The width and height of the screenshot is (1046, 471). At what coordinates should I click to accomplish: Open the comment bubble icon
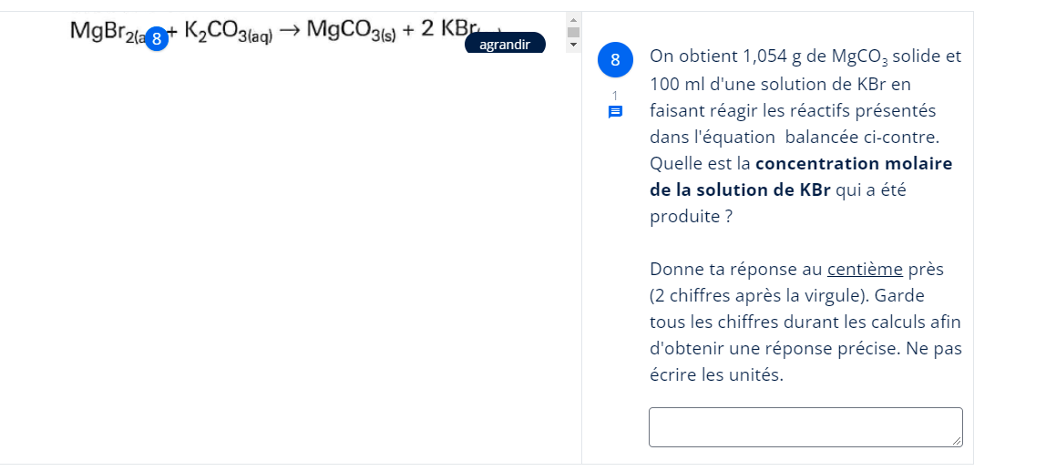pyautogui.click(x=615, y=112)
